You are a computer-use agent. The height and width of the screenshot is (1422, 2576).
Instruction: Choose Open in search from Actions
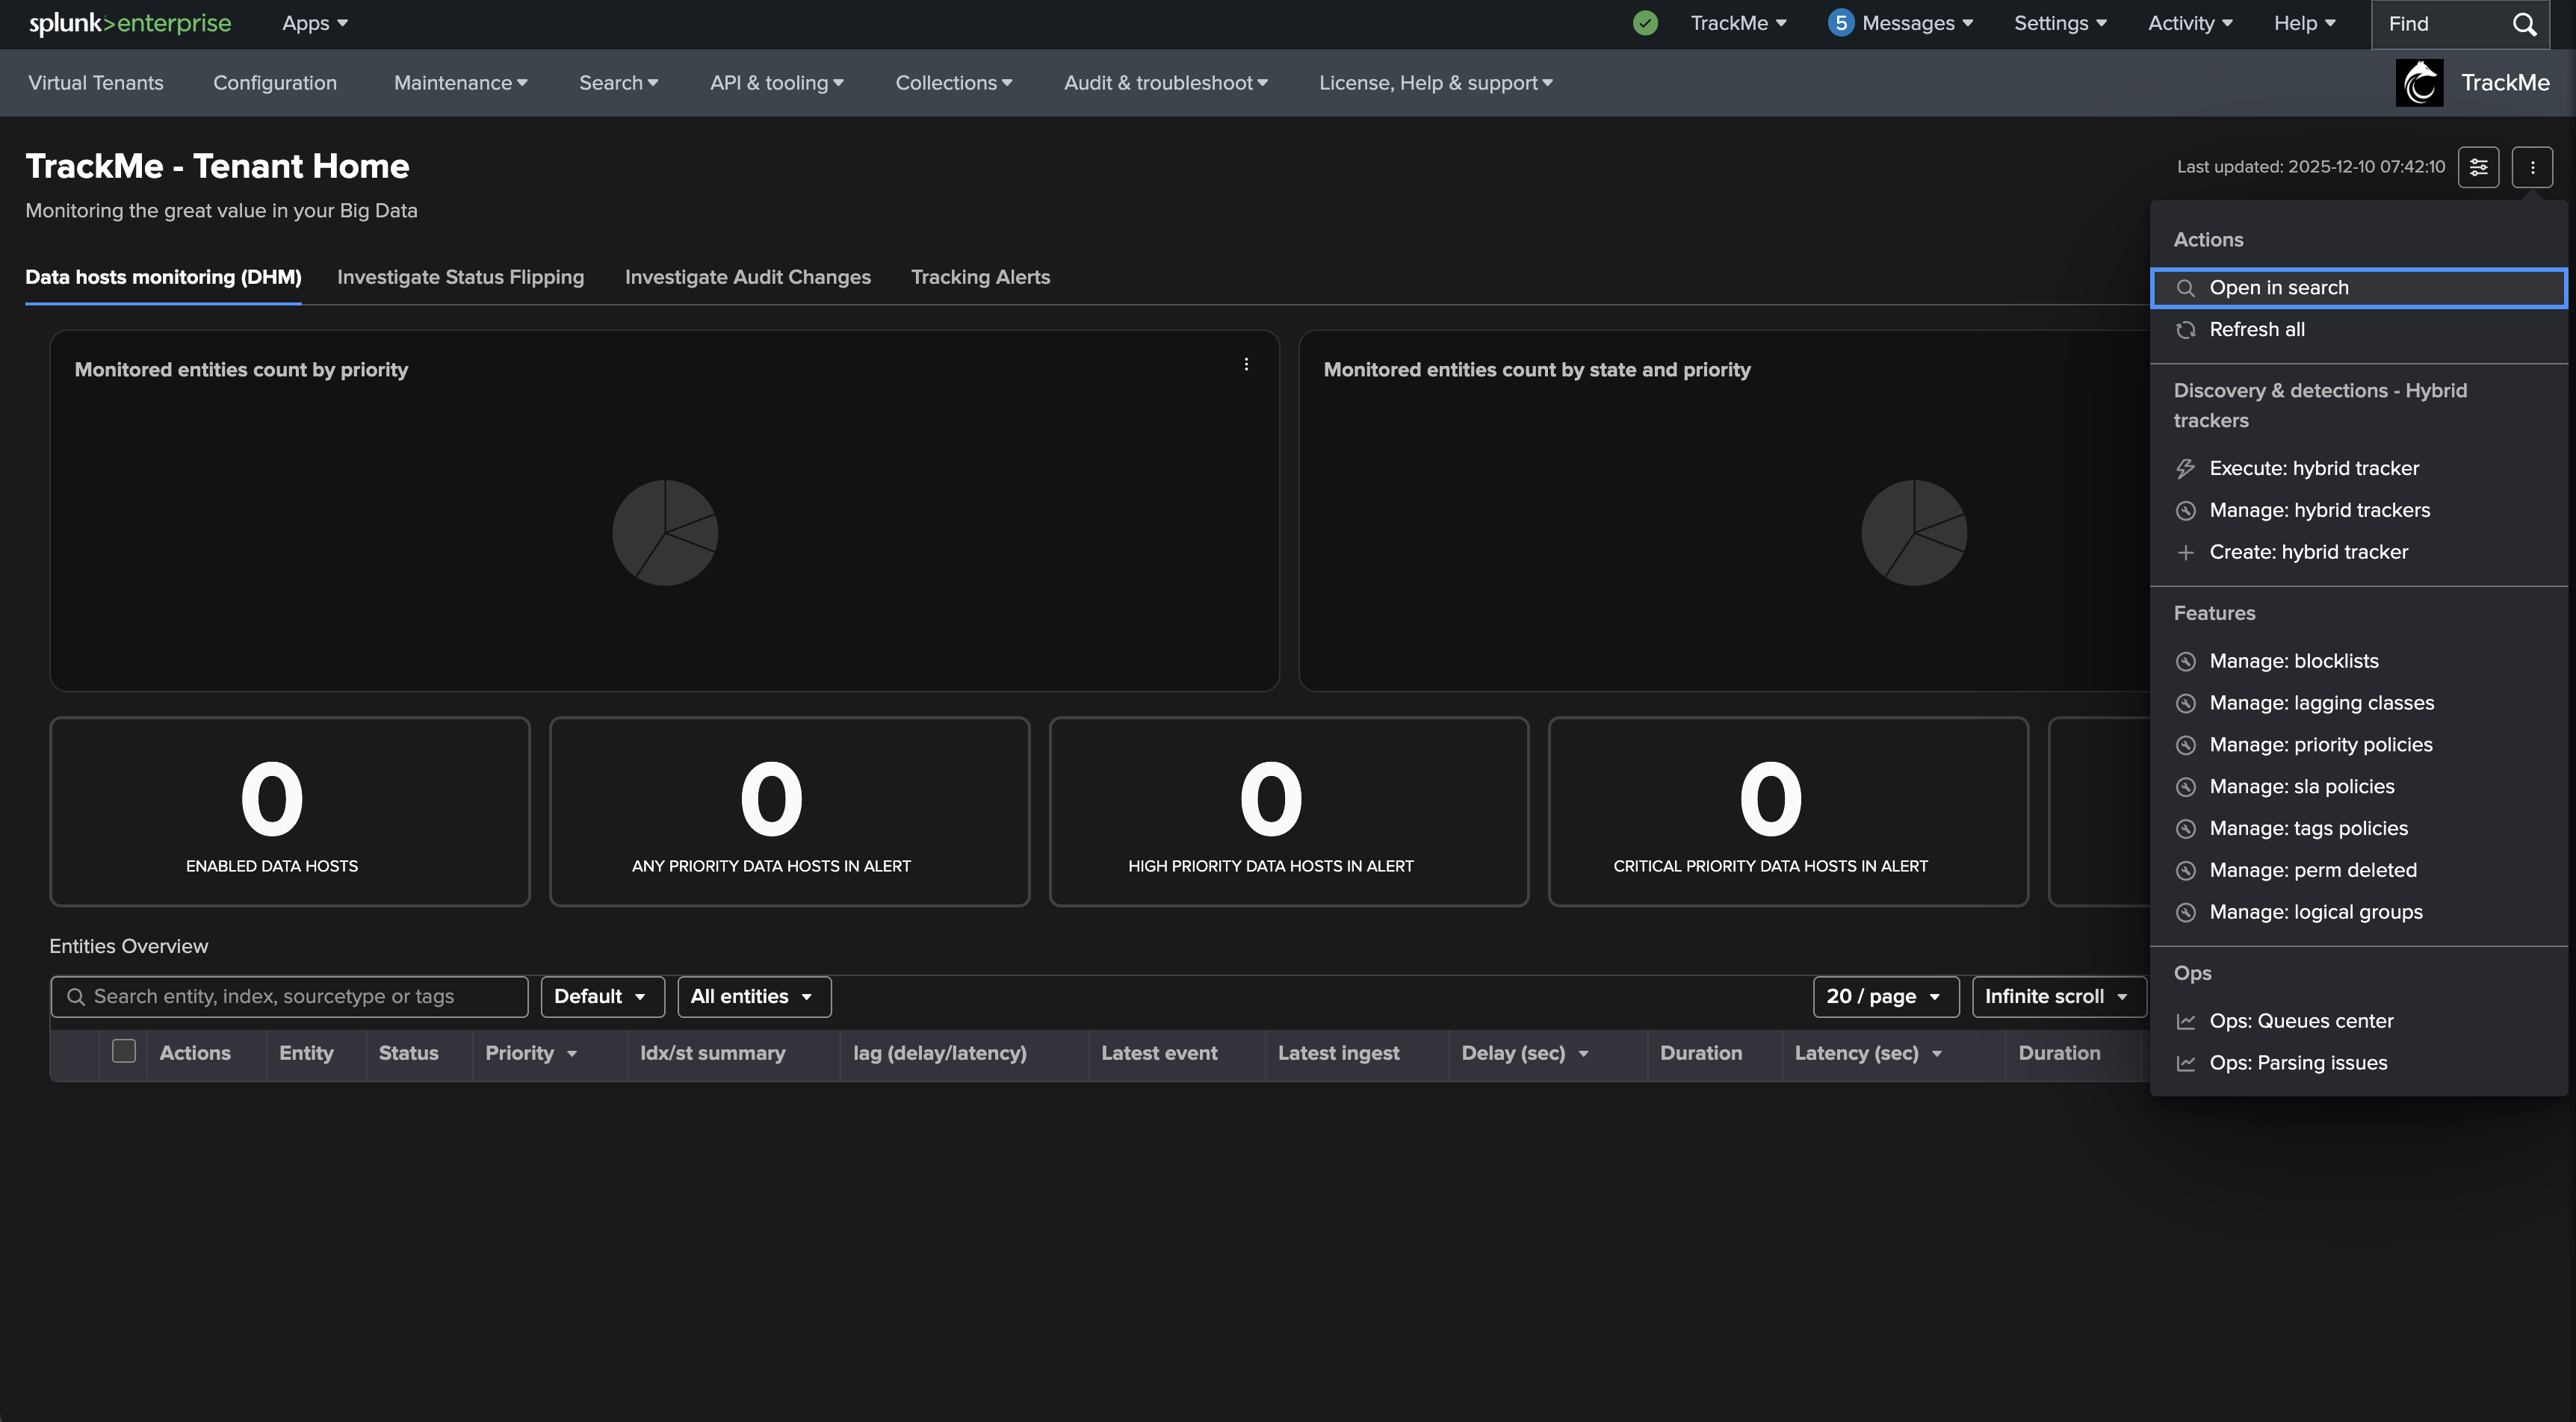[2278, 288]
